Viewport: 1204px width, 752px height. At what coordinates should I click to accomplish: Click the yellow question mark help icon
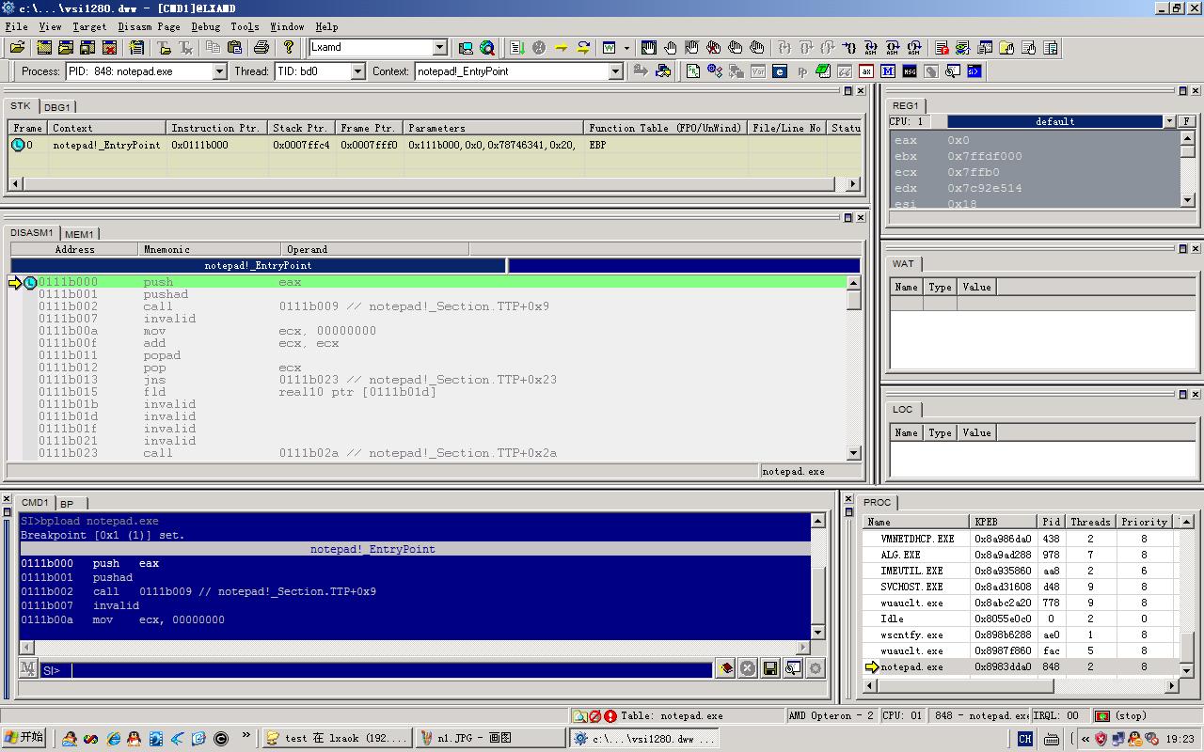click(x=289, y=48)
